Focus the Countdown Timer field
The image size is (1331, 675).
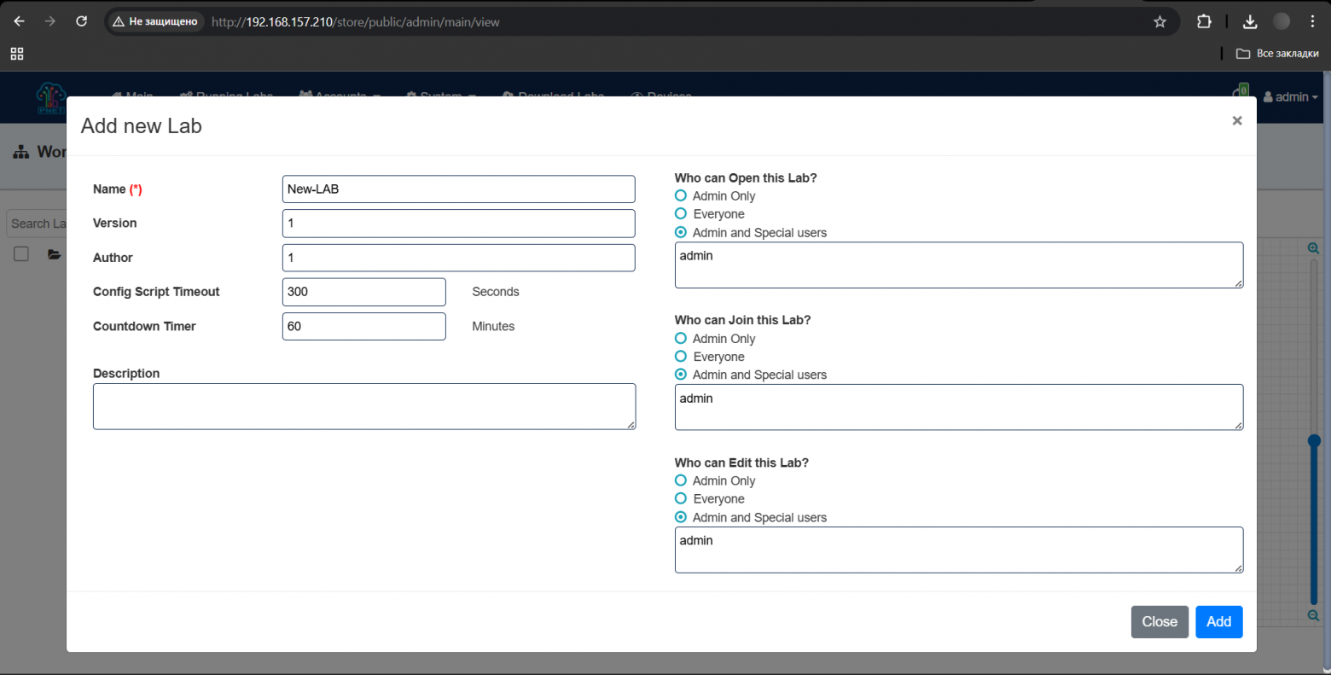(x=364, y=326)
